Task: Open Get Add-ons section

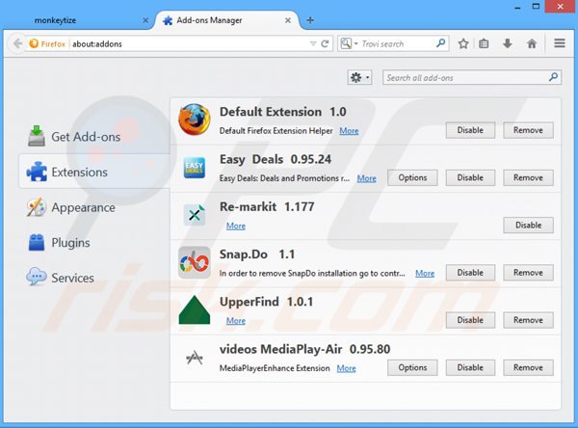Action: click(x=94, y=137)
